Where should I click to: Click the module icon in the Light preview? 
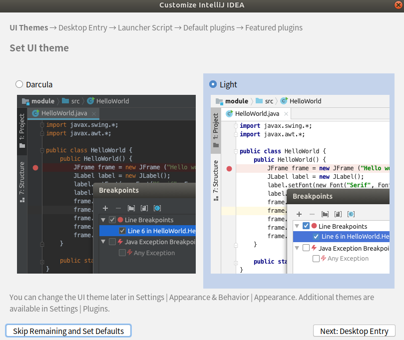(x=219, y=101)
